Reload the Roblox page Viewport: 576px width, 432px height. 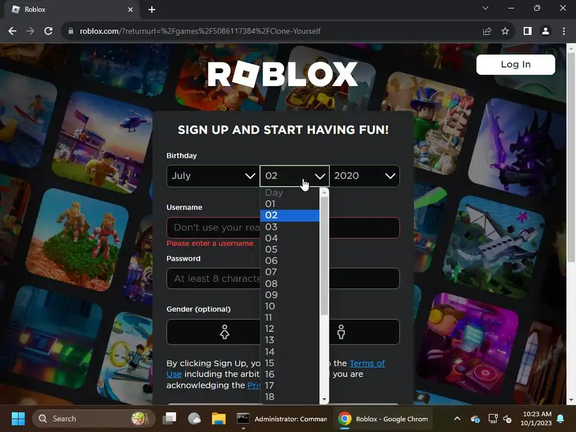(48, 31)
